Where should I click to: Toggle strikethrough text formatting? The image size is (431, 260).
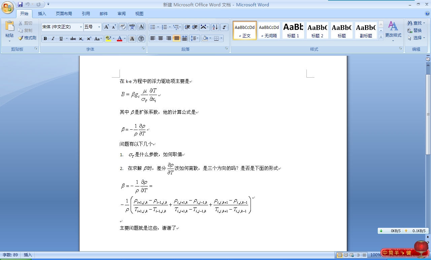73,39
